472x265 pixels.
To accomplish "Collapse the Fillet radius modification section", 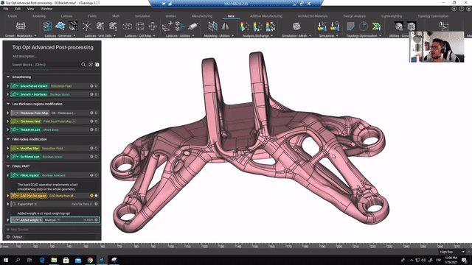I will pos(8,139).
